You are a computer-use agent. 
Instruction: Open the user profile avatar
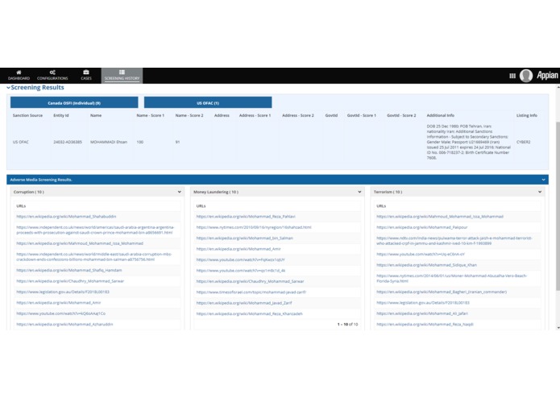525,76
